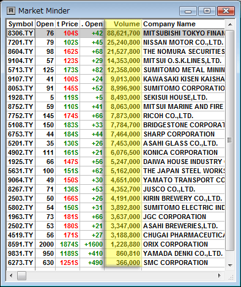The height and width of the screenshot is (287, 241).
Task: Click the horizontal scroll left arrow
Action: [x=11, y=276]
